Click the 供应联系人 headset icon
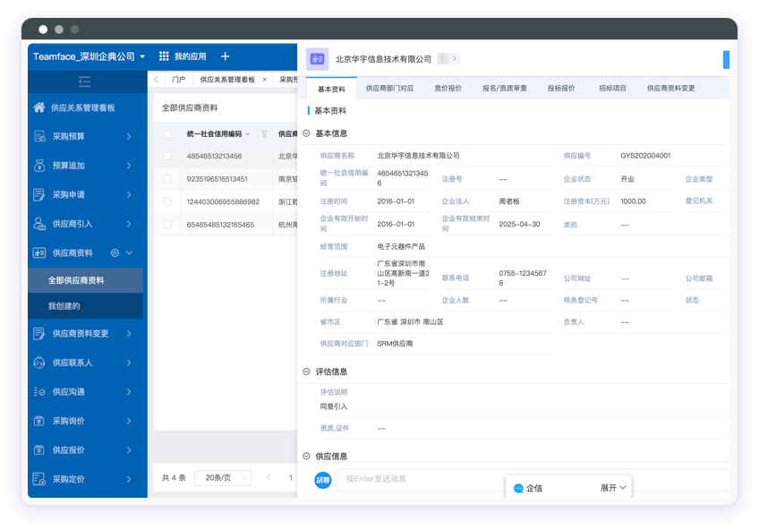Screen dimensions: 759x530 (x=38, y=363)
